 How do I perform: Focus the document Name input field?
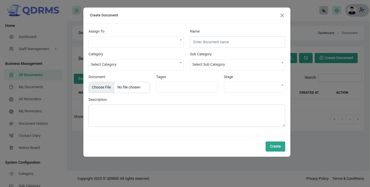pyautogui.click(x=237, y=42)
